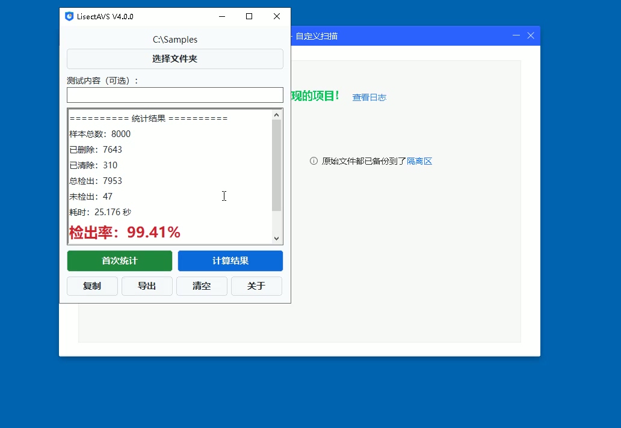The width and height of the screenshot is (621, 428).
Task: Minimize the 自定义扫描 window
Action: pos(516,35)
